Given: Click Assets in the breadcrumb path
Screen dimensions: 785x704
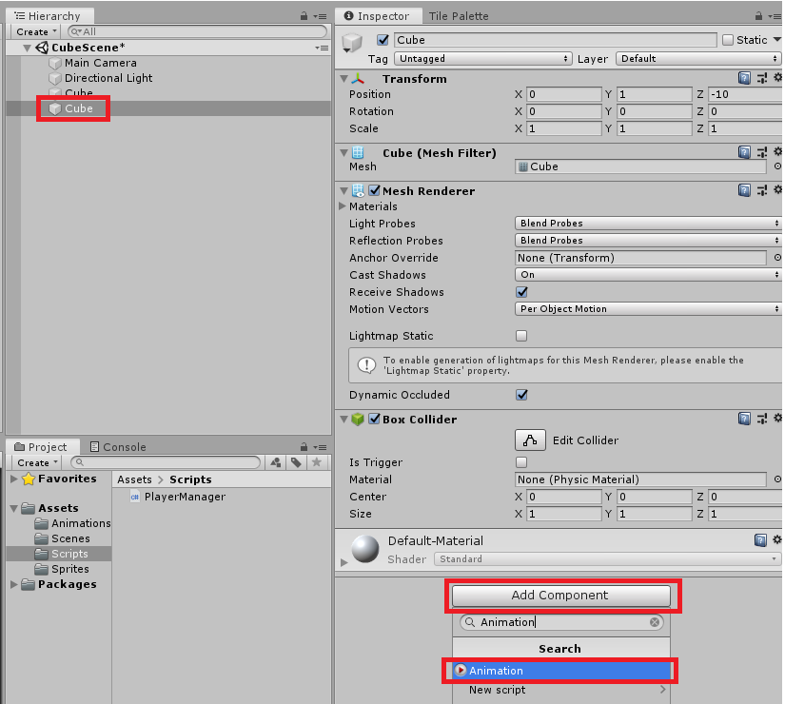Looking at the screenshot, I should (134, 479).
